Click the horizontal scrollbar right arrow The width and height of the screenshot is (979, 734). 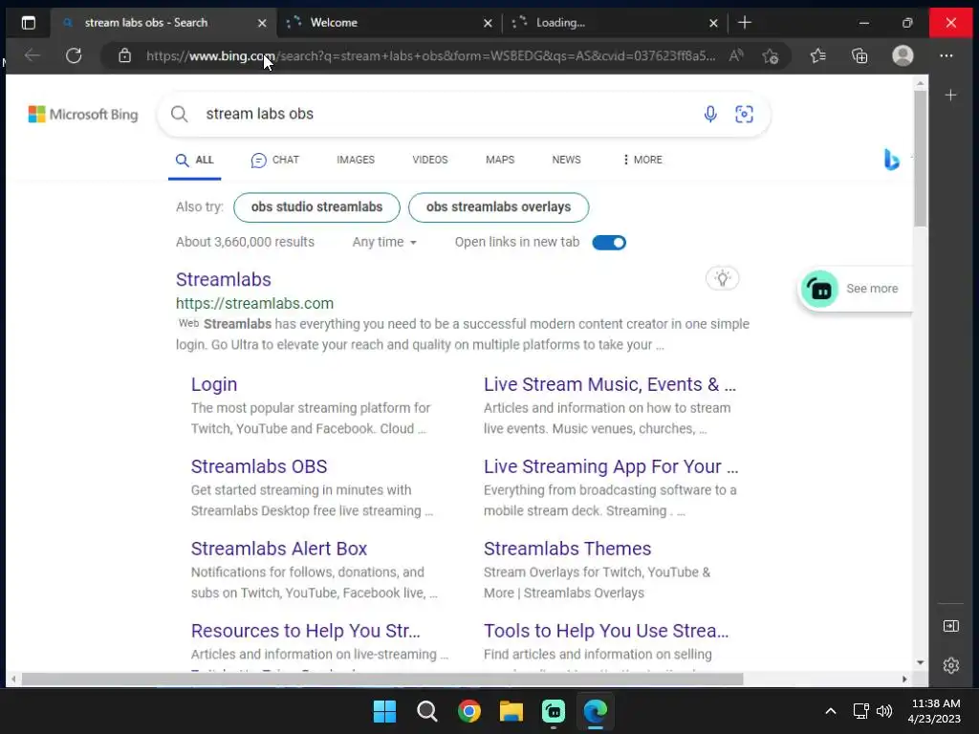pos(904,680)
